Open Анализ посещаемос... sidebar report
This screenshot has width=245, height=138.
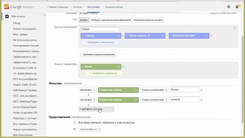pyautogui.click(x=26, y=29)
